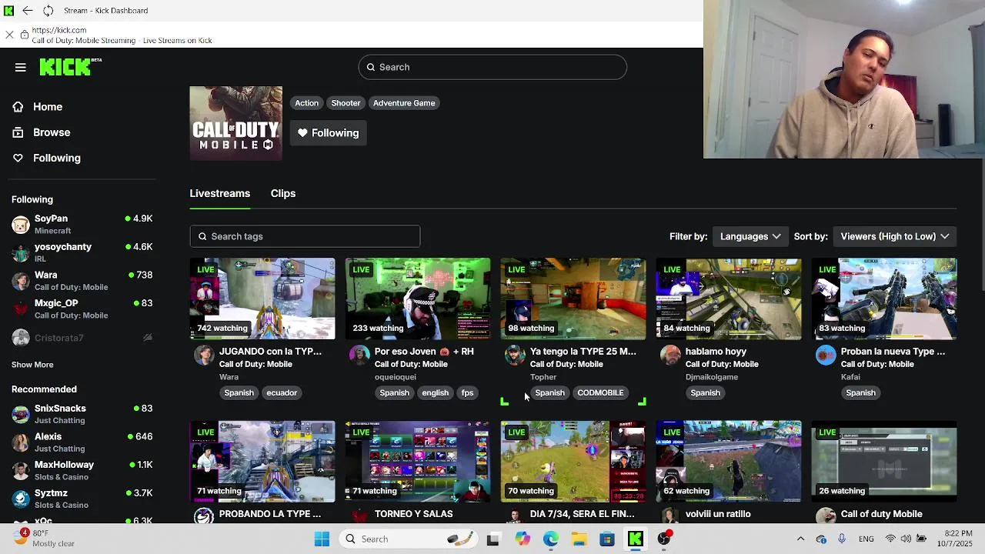Select ecuador tag on Wara stream
This screenshot has width=985, height=554.
tap(282, 393)
